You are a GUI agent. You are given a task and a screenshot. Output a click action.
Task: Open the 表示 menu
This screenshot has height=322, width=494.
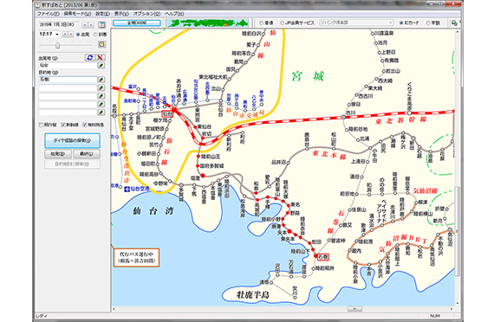(x=121, y=14)
